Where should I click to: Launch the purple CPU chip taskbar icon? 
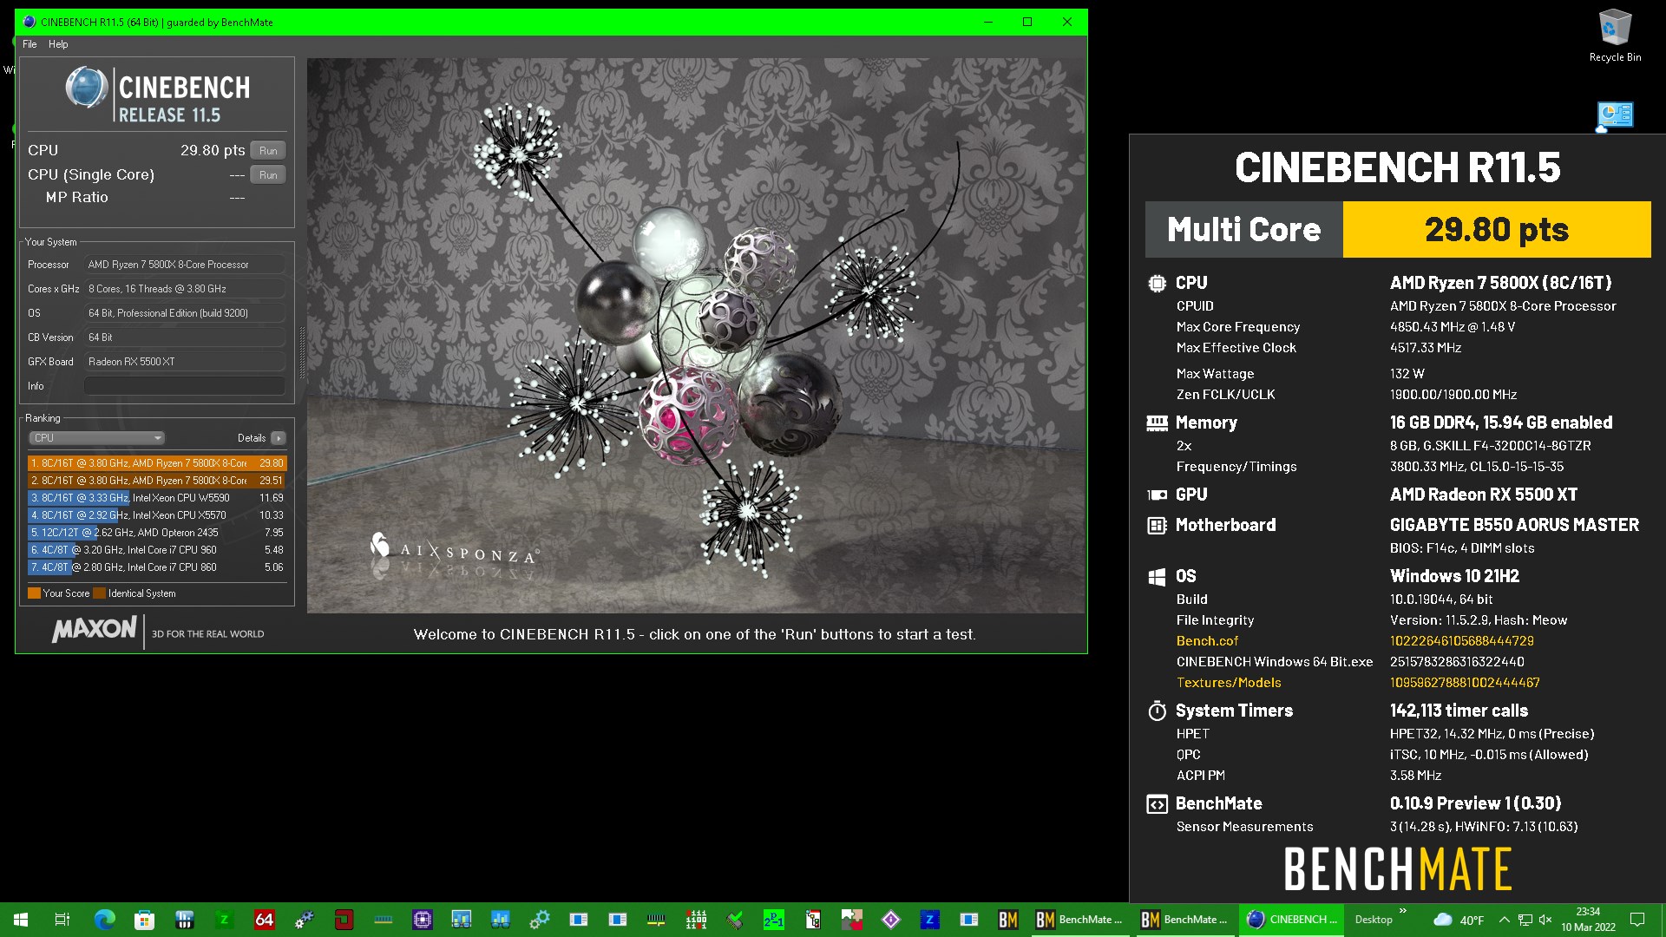tap(423, 920)
